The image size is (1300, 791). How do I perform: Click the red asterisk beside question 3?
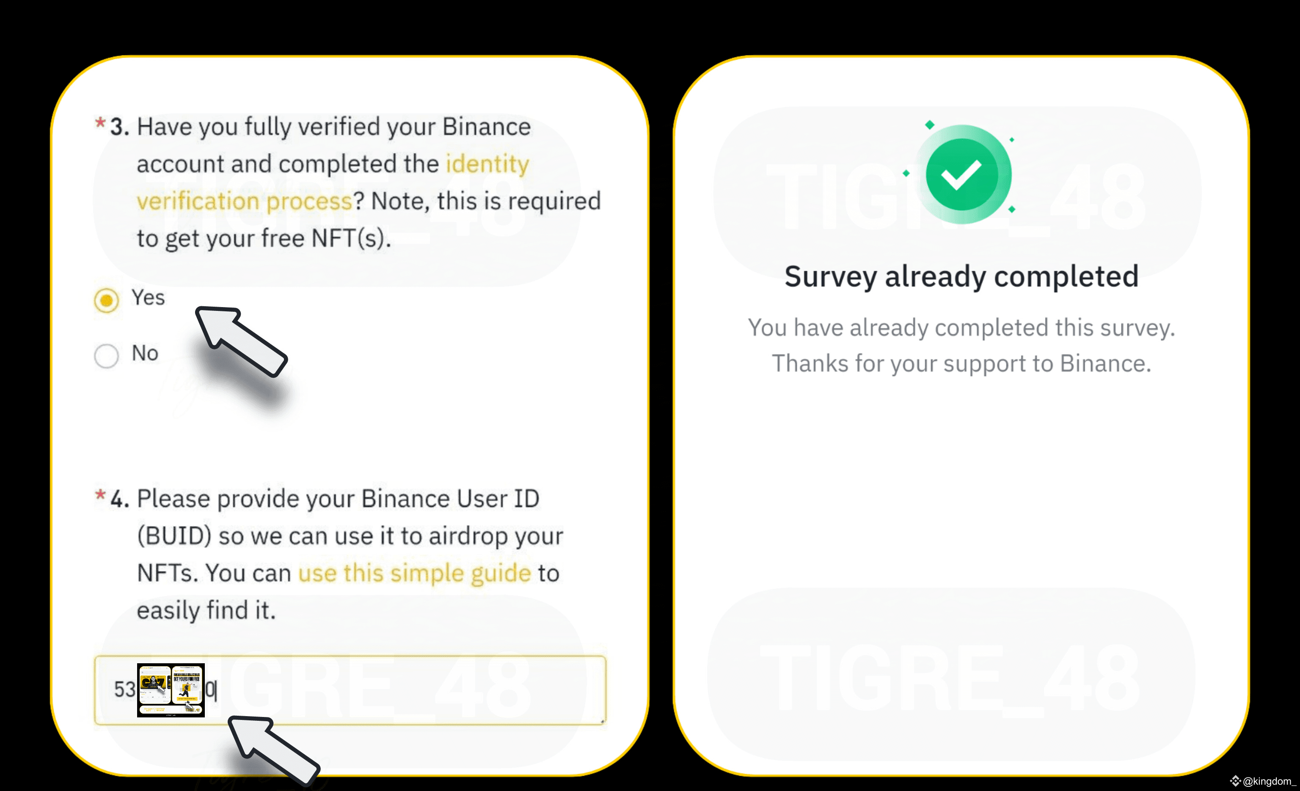click(100, 124)
